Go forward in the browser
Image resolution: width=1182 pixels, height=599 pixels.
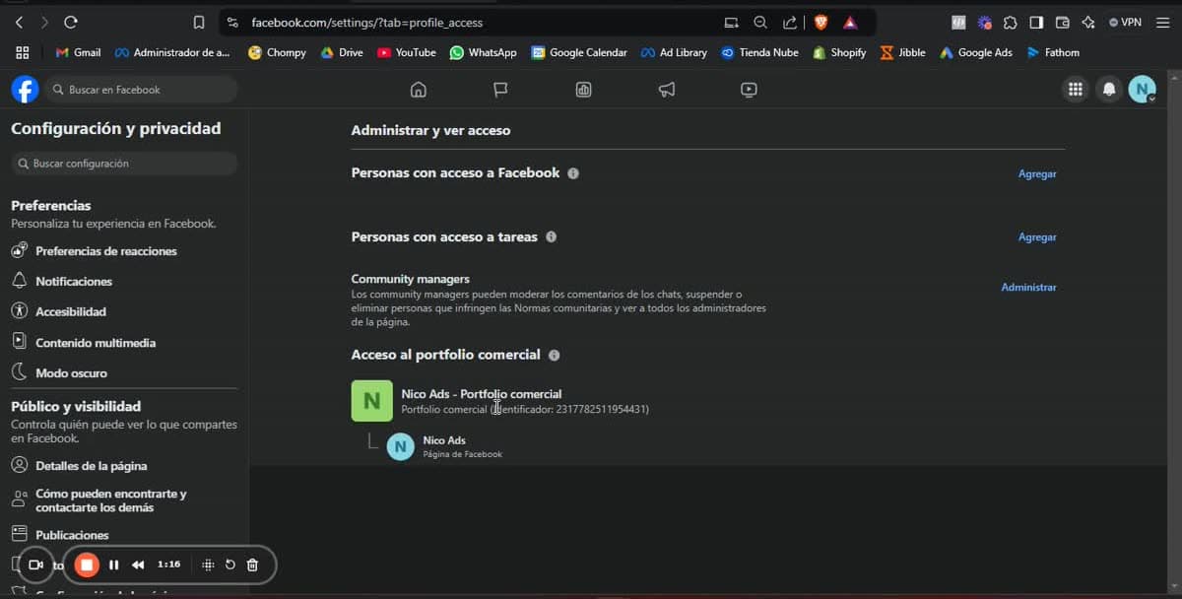tap(44, 22)
